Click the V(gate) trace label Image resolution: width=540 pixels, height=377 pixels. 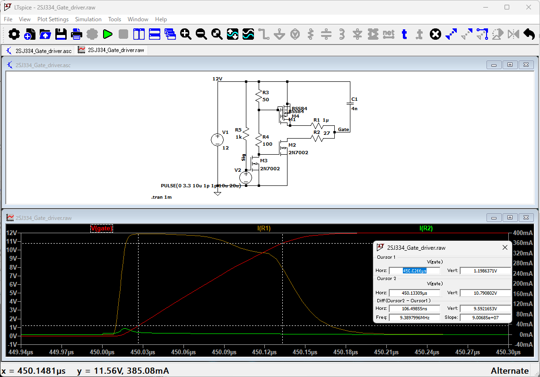click(x=102, y=228)
